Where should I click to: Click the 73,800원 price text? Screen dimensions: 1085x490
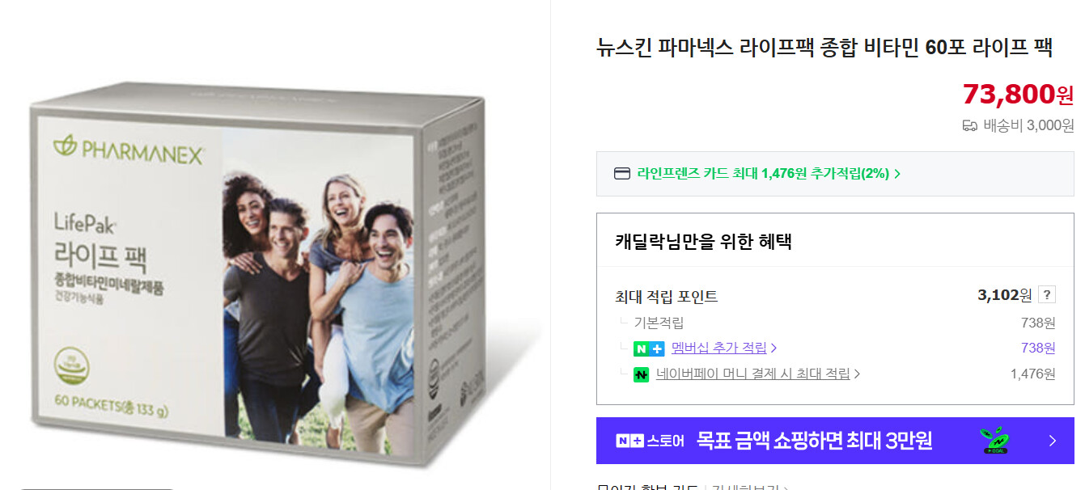click(x=1018, y=95)
